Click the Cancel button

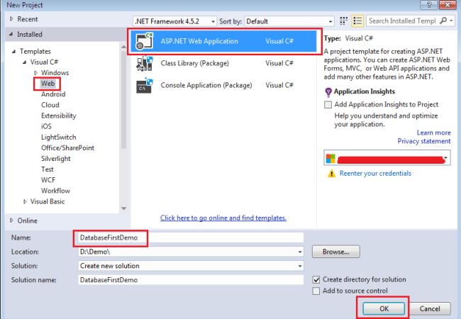click(430, 308)
